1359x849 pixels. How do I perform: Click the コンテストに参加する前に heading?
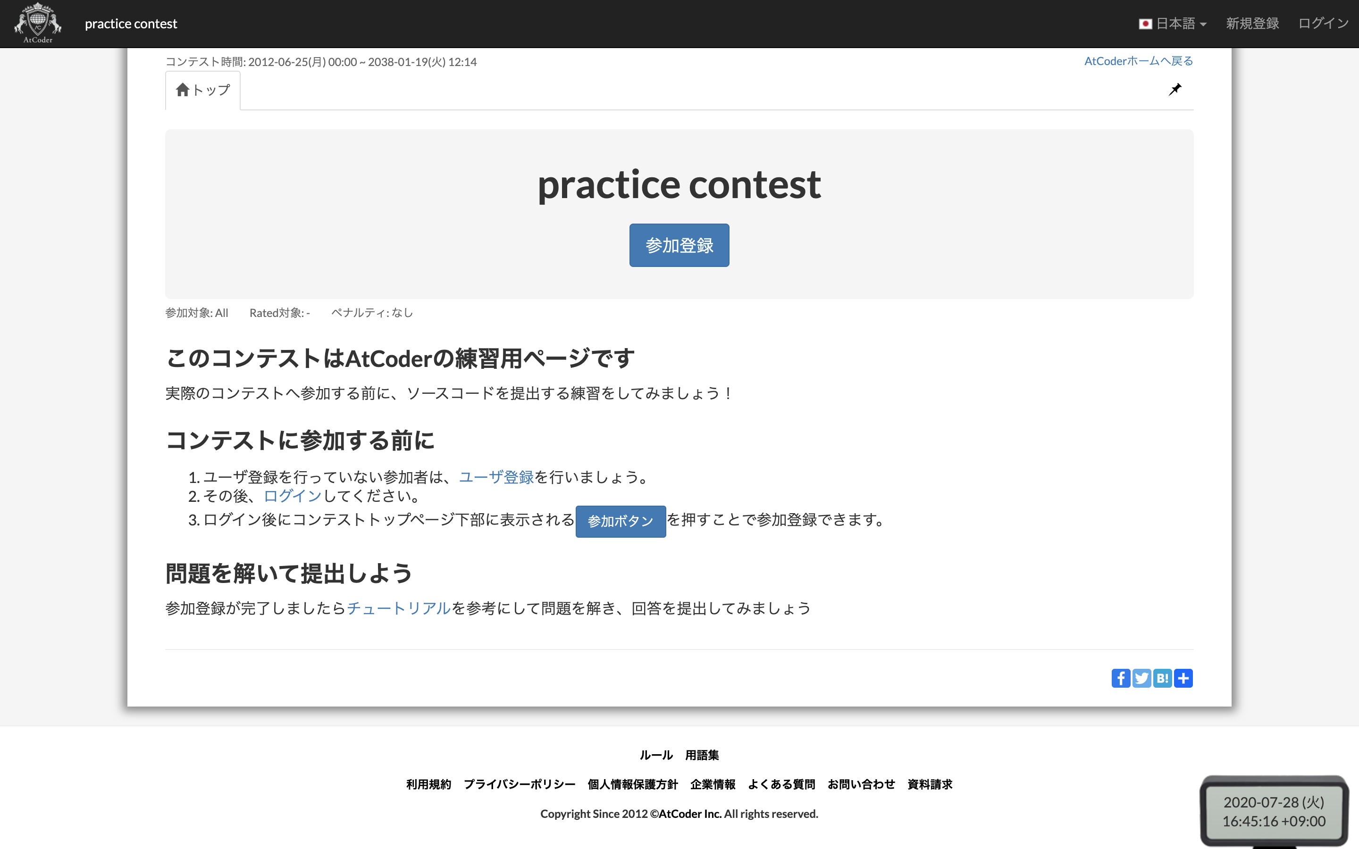(x=300, y=440)
